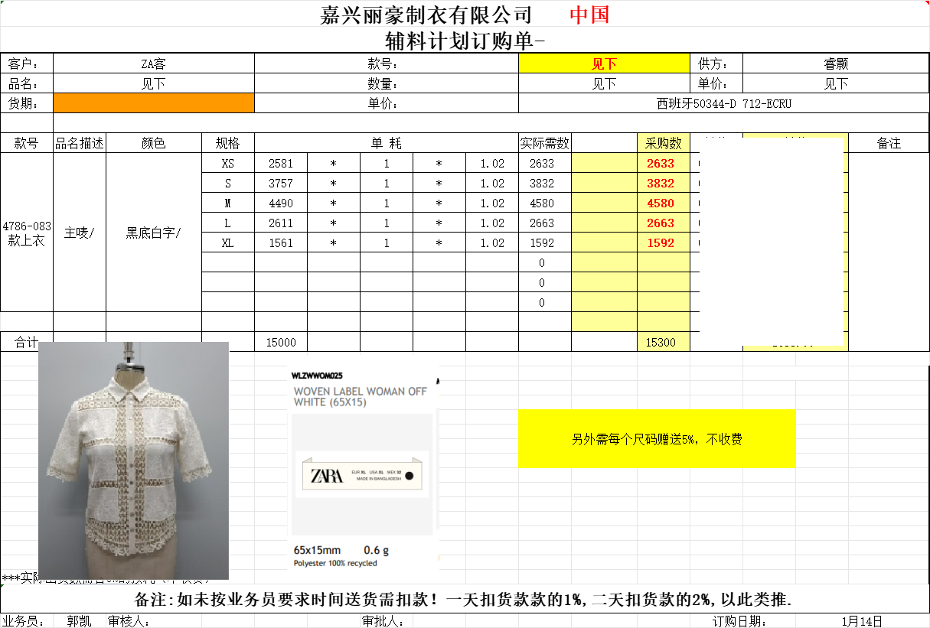Select the yellow 5% extra note box

(657, 439)
